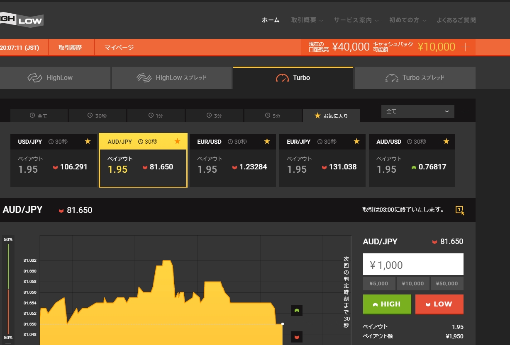Image resolution: width=510 pixels, height=345 pixels.
Task: Click the ¥1,000 amount input field
Action: coord(413,265)
